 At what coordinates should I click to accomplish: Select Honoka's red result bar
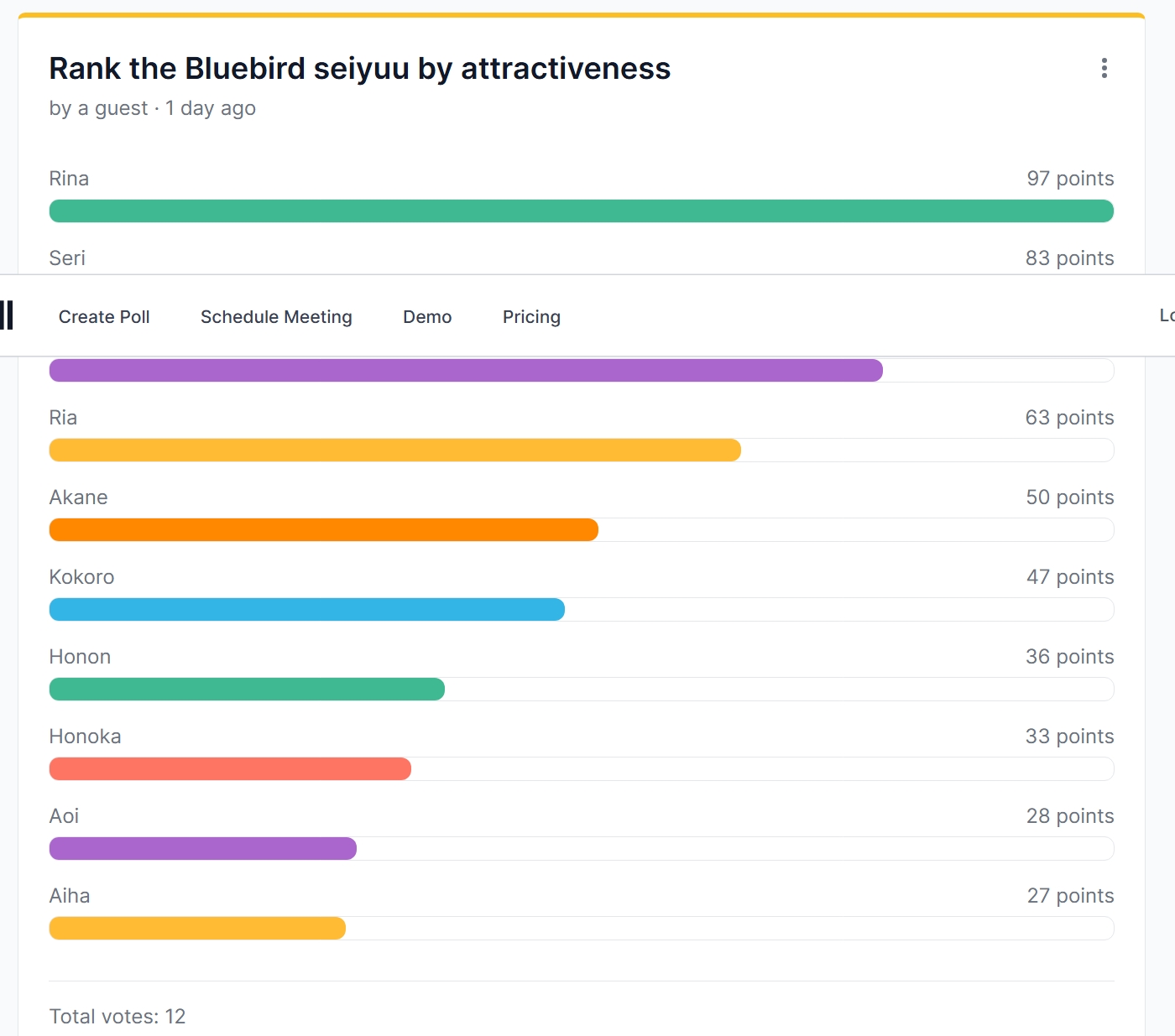click(230, 769)
